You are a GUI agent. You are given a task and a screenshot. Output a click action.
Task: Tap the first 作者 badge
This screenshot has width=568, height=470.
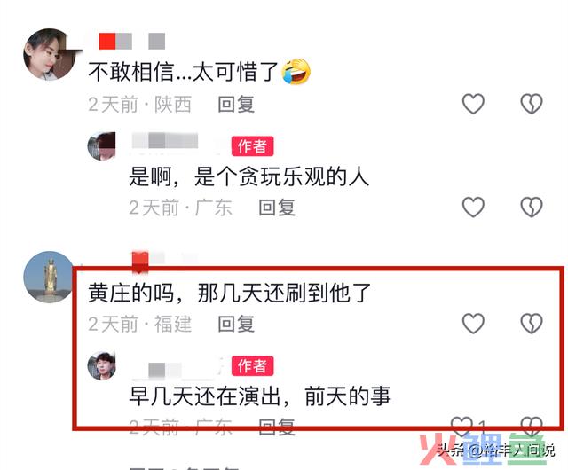[x=252, y=146]
